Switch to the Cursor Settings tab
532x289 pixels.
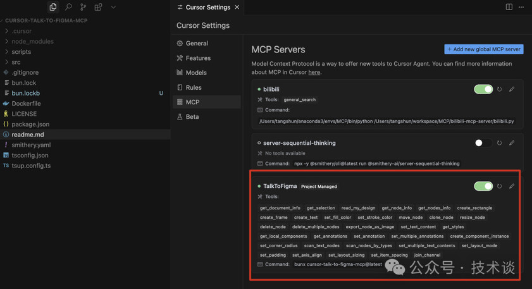tap(207, 7)
